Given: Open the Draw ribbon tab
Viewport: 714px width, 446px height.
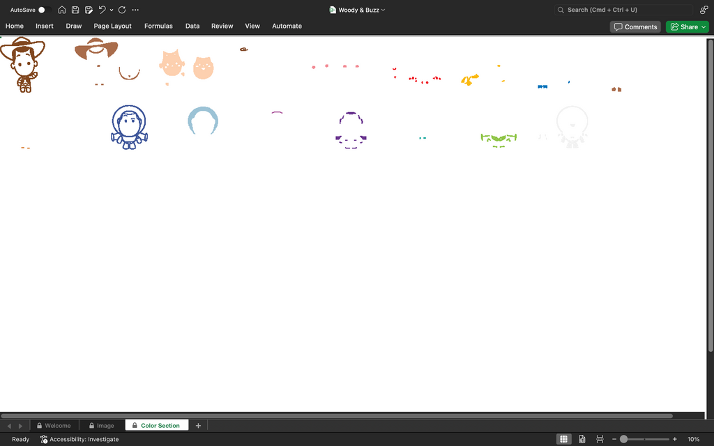Looking at the screenshot, I should pyautogui.click(x=74, y=26).
